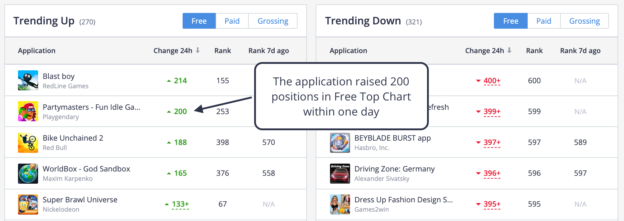Select Free tab in Trending Down
This screenshot has width=624, height=221.
point(511,21)
